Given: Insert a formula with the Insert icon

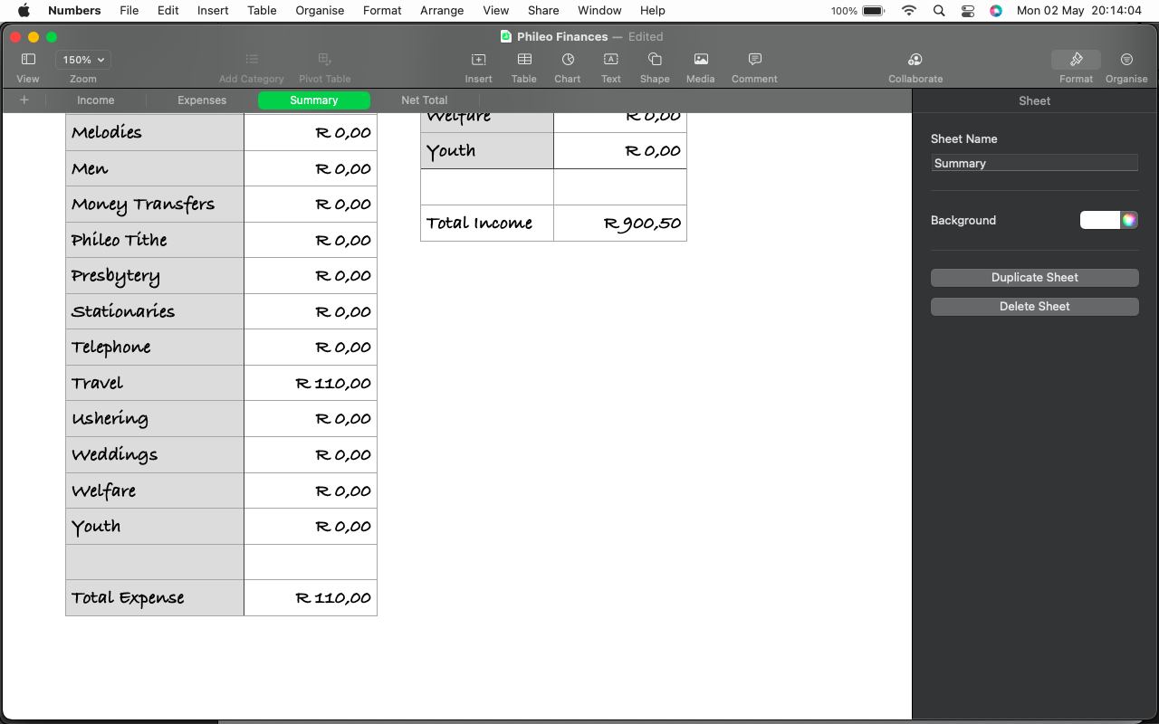Looking at the screenshot, I should click(478, 60).
